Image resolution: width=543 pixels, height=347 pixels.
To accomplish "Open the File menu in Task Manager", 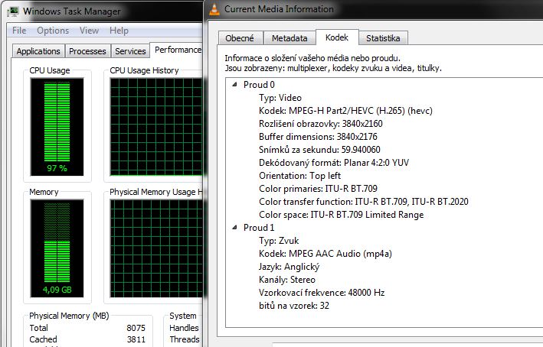I will tap(19, 31).
